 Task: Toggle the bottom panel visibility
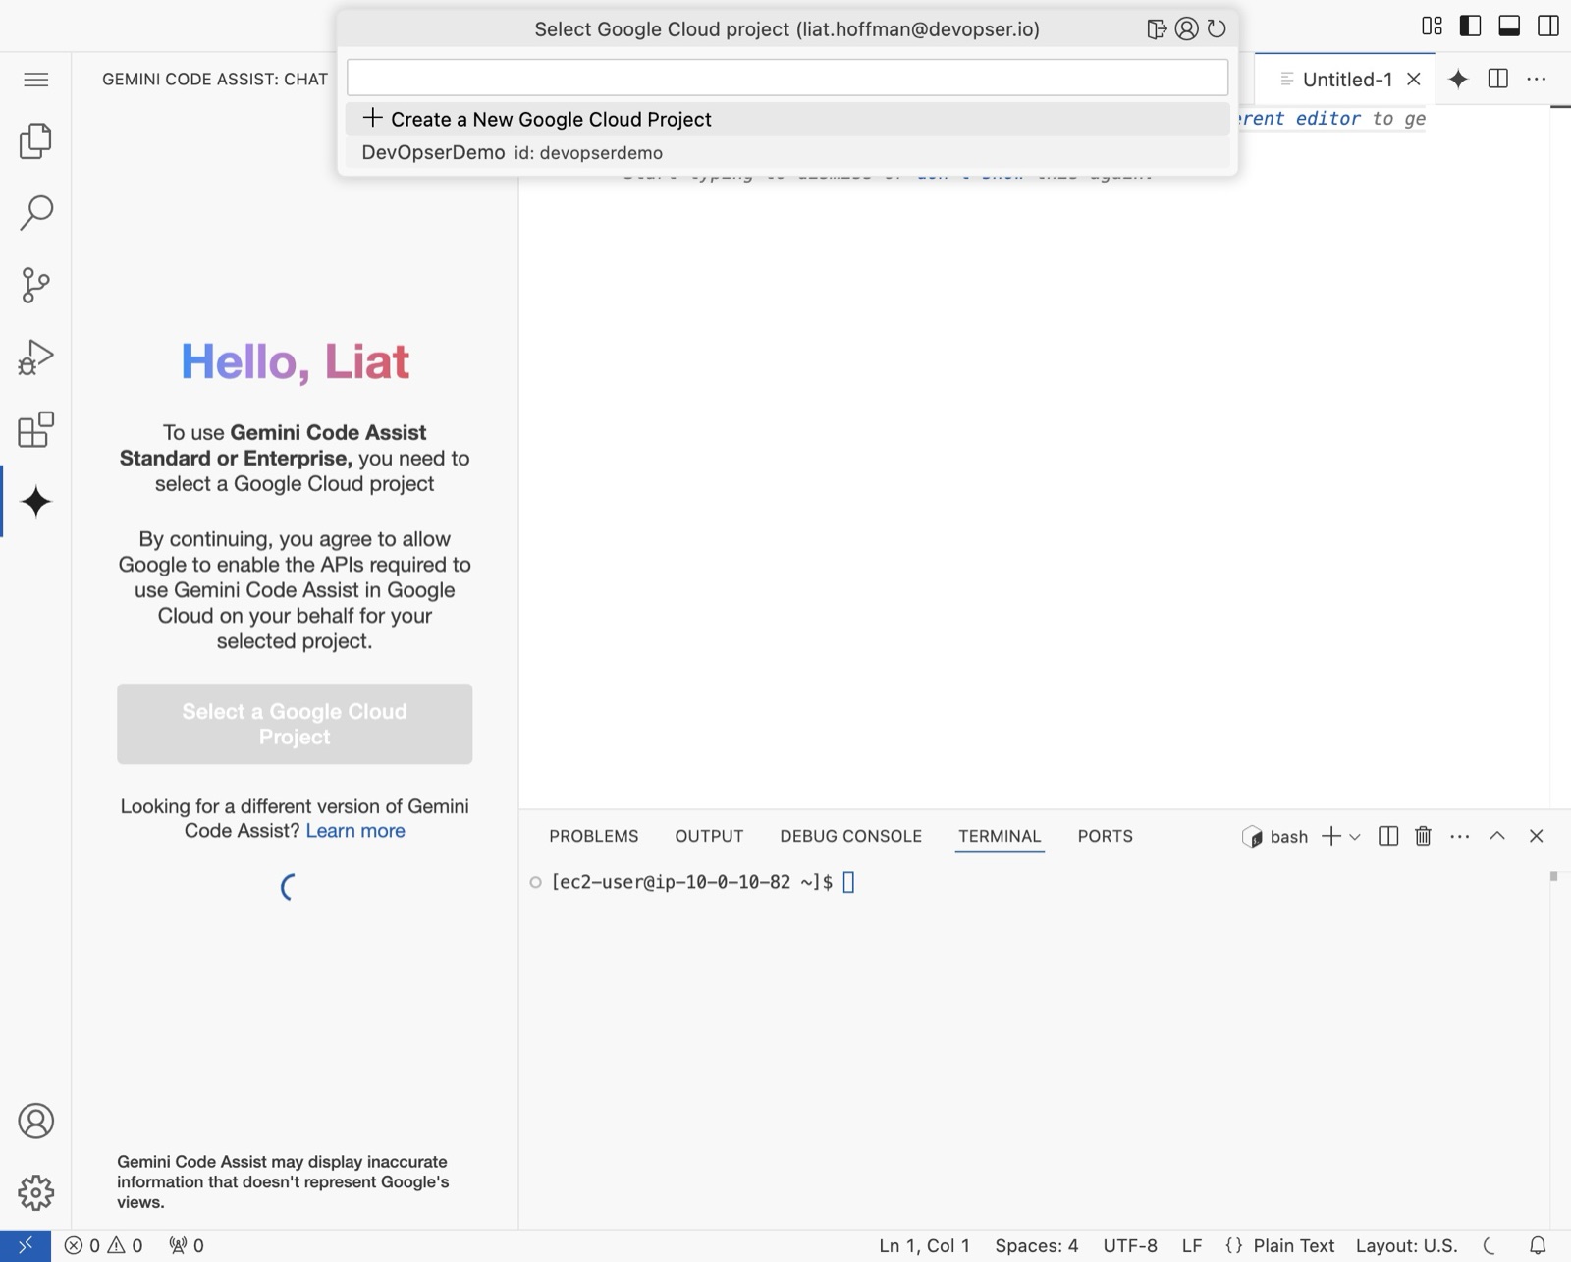click(x=1509, y=27)
